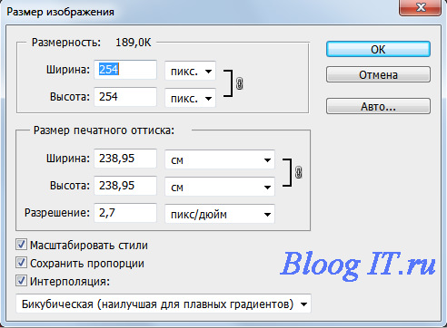The width and height of the screenshot is (447, 328).
Task: Click the OK button
Action: [378, 49]
